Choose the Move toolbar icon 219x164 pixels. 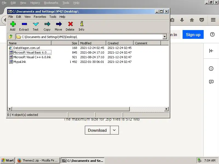click(59, 24)
